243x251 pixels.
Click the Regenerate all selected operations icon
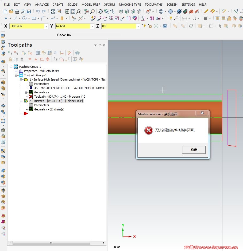pyautogui.click(x=24, y=53)
